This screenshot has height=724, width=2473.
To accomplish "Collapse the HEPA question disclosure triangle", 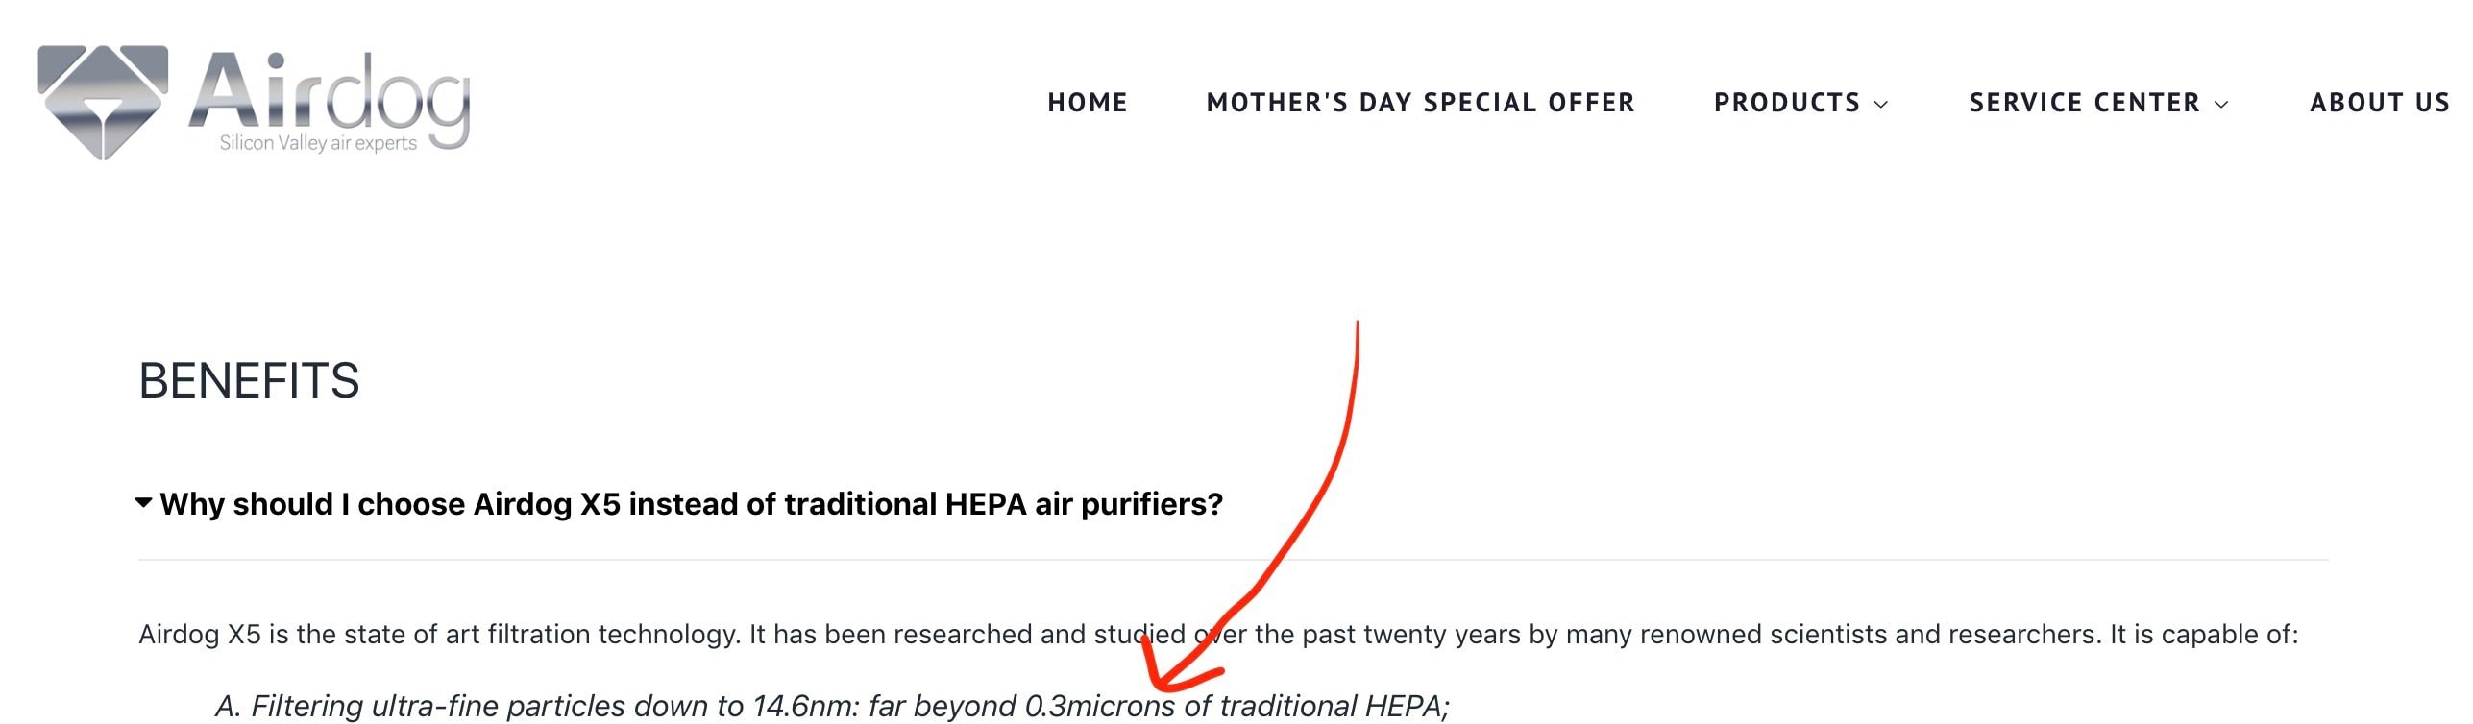I will [x=144, y=502].
